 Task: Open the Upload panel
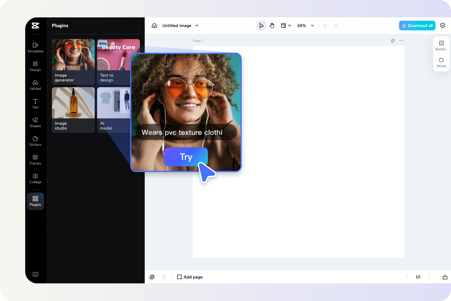coord(35,85)
